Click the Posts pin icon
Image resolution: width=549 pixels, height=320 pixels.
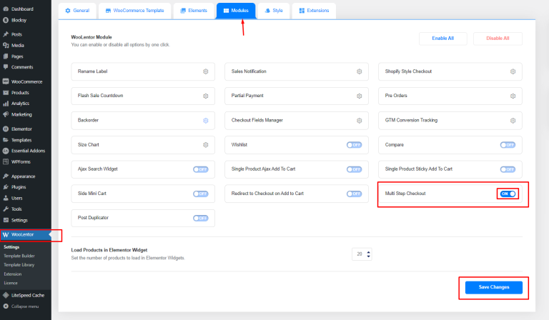pos(6,34)
